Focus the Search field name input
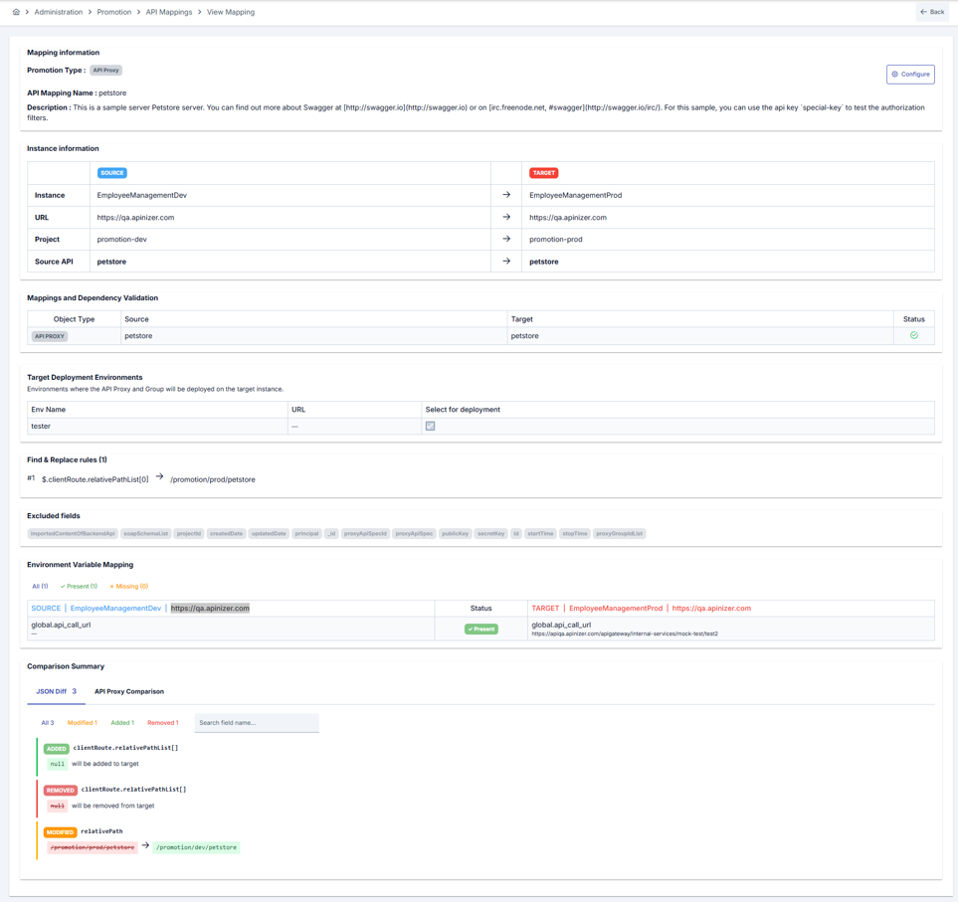 (x=257, y=723)
